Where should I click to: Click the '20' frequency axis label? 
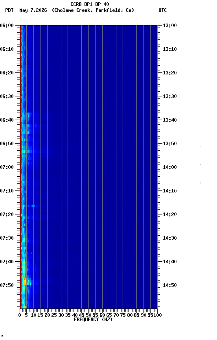[x=47, y=315]
